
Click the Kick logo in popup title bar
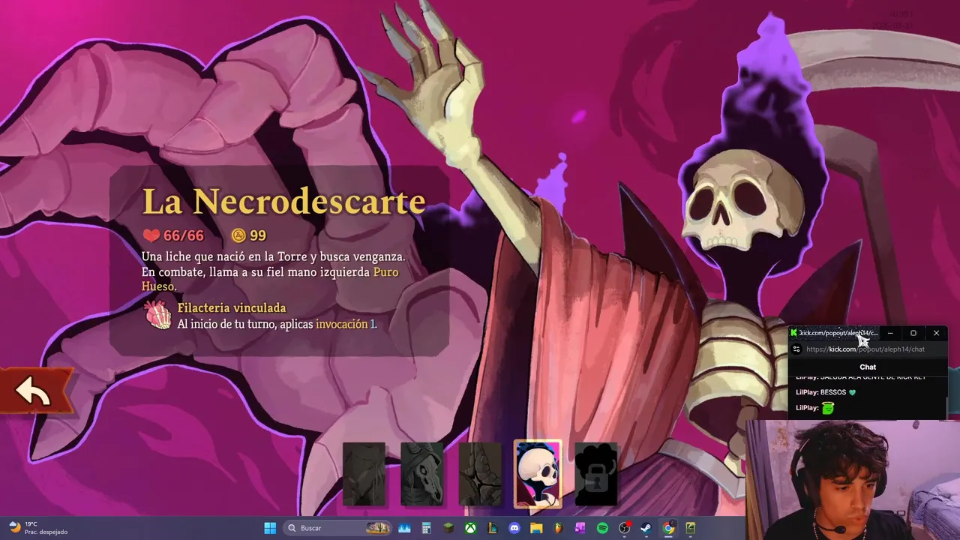(x=793, y=333)
